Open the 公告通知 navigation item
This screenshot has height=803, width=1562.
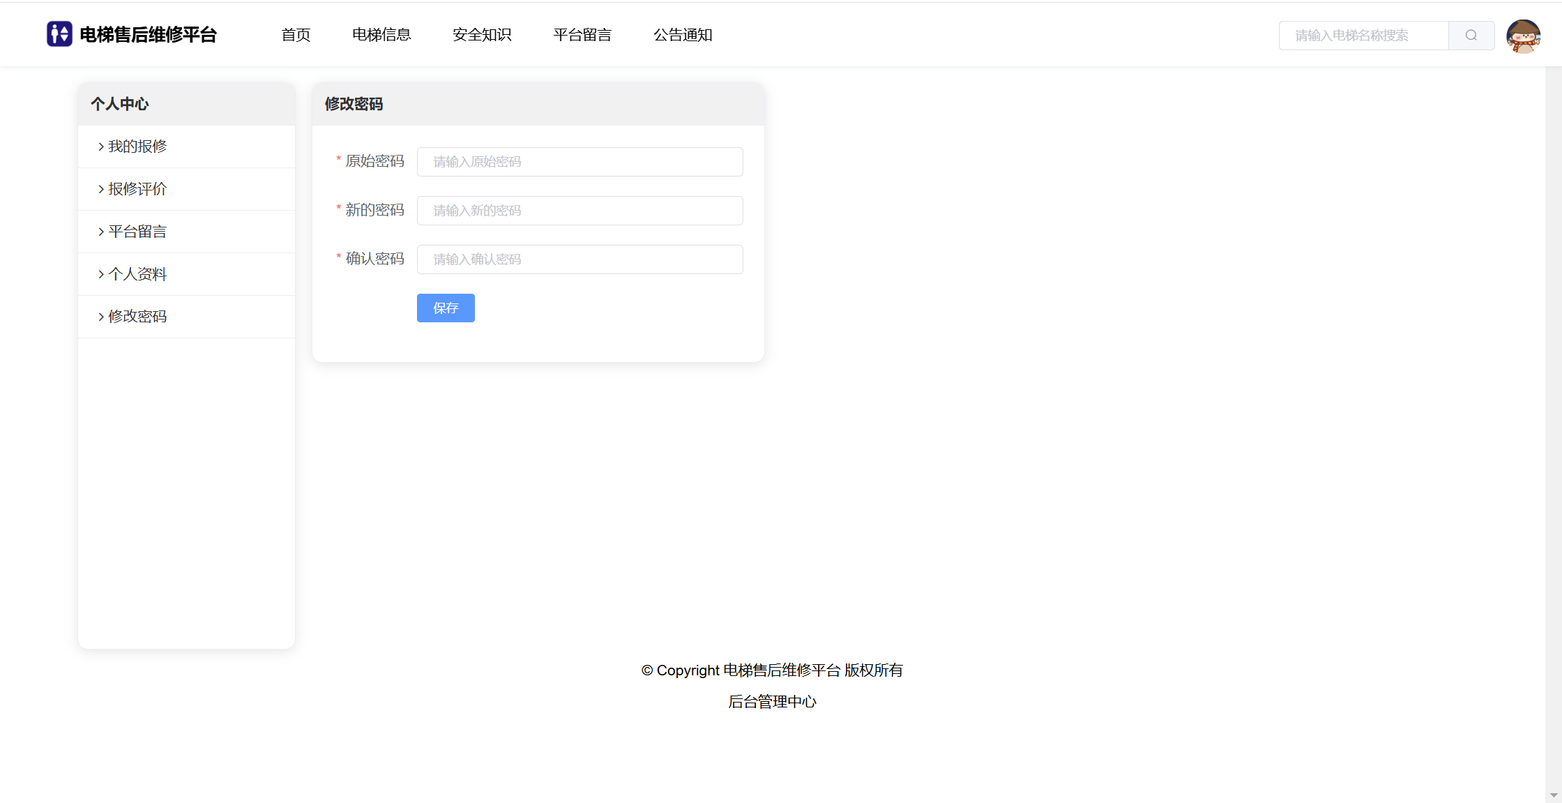683,35
